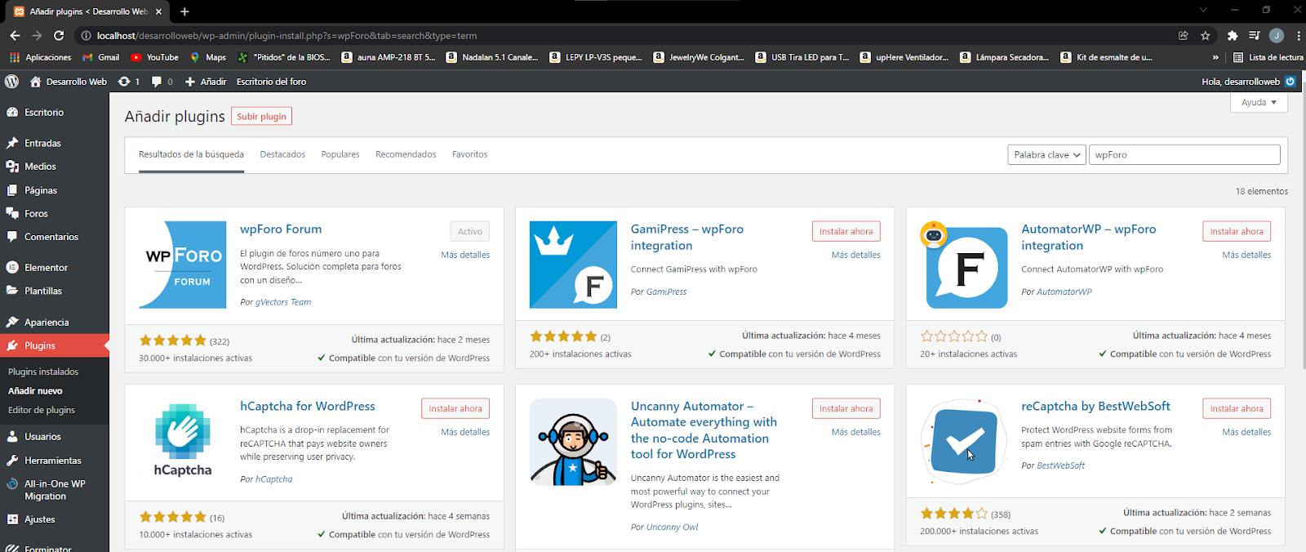This screenshot has height=552, width=1306.
Task: Open the comments bubble in admin bar
Action: (162, 82)
